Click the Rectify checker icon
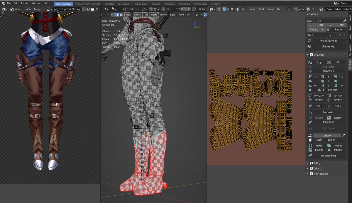Viewport: 352px width, 203px height. tap(329, 118)
